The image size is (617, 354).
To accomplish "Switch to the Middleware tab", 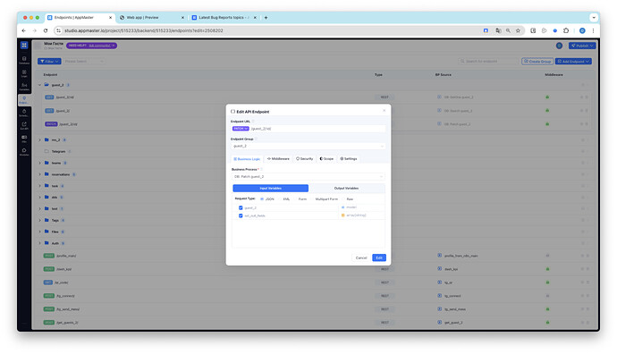I will pos(278,159).
